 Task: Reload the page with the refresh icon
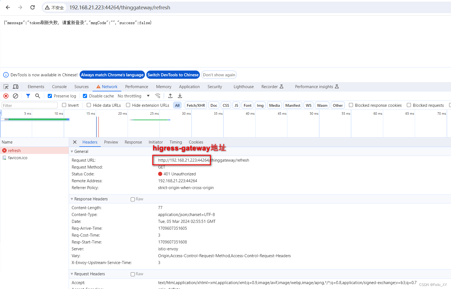32,7
